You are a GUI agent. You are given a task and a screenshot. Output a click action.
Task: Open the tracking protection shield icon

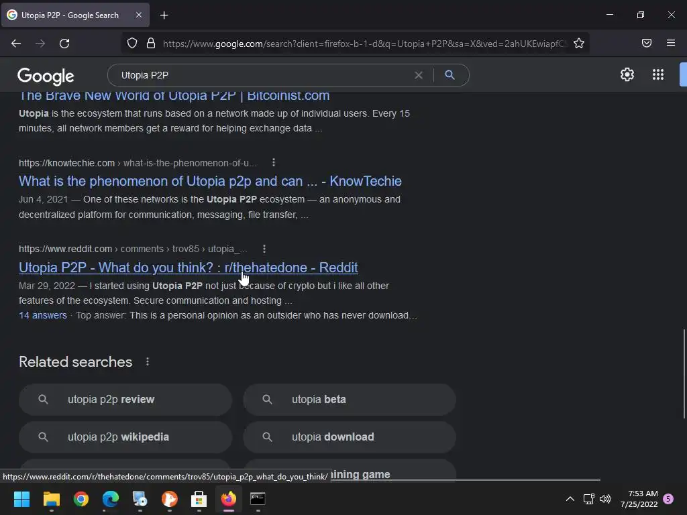click(x=132, y=43)
